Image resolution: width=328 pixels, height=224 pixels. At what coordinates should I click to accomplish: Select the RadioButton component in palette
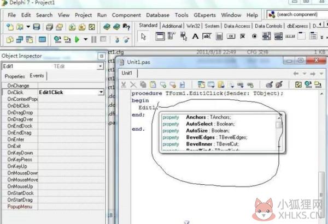[254, 37]
